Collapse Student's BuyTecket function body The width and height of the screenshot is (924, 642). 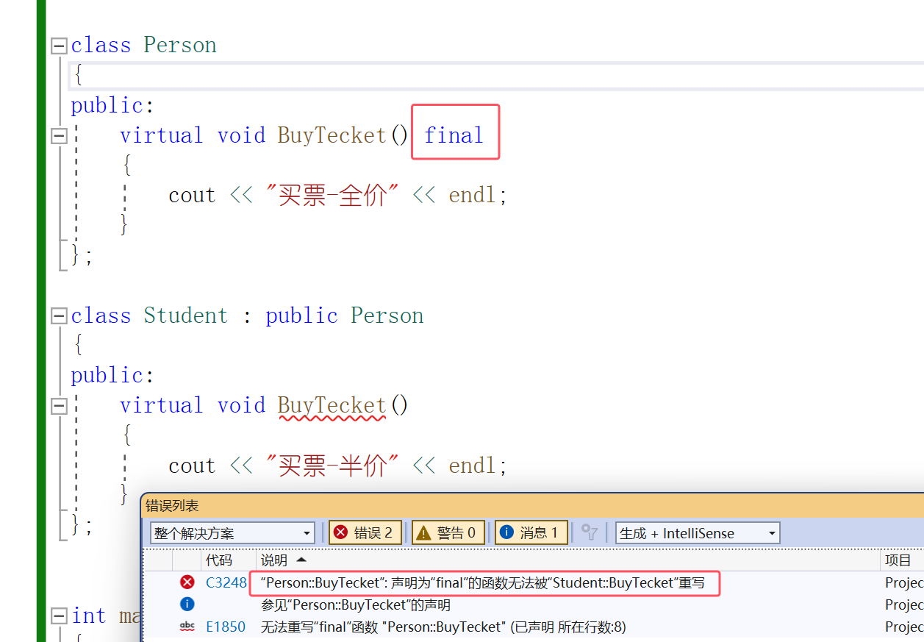click(x=59, y=406)
